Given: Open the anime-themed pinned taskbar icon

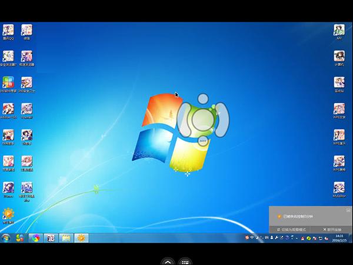Looking at the screenshot, I should tap(51, 238).
